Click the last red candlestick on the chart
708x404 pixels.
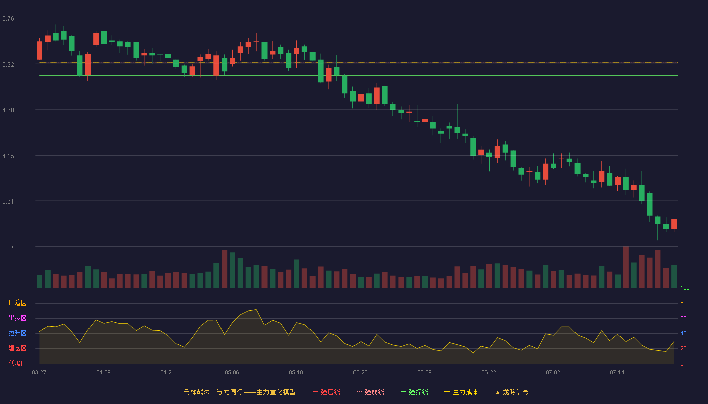tap(674, 224)
